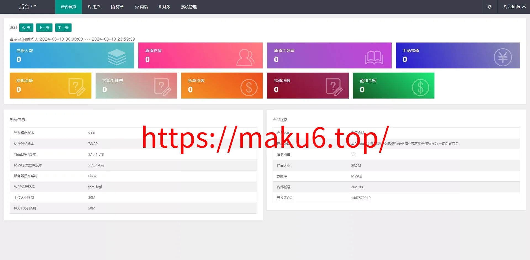Click the 下一天 button
The width and height of the screenshot is (530, 260).
tap(63, 28)
